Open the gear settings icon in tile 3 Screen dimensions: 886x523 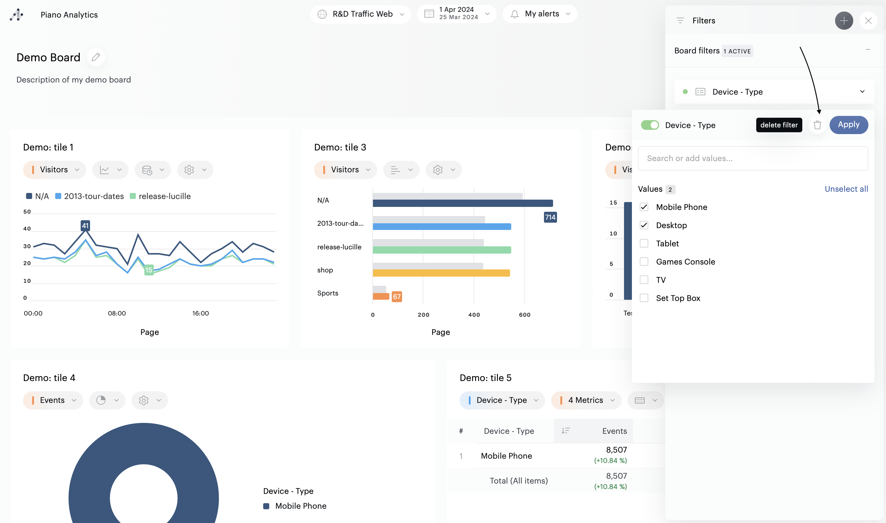(x=443, y=170)
